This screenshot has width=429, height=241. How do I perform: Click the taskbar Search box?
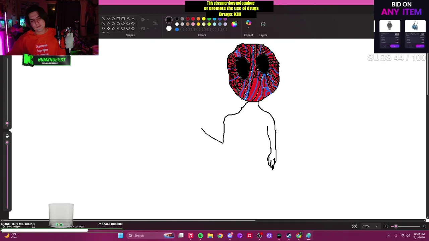(151, 236)
